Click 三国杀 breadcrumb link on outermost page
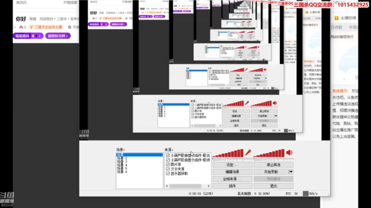Image resolution: width=371 pixels, height=208 pixels. pyautogui.click(x=62, y=19)
